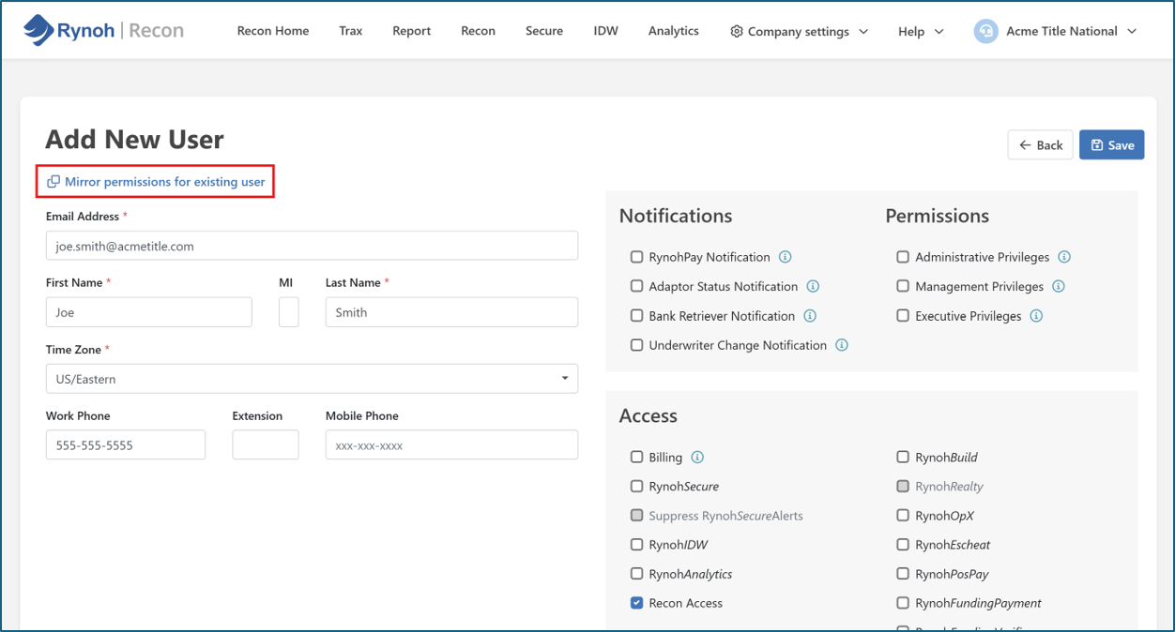Screen dimensions: 1175x632
Task: Click info icon next to Underwriter Change Notification
Action: [842, 345]
